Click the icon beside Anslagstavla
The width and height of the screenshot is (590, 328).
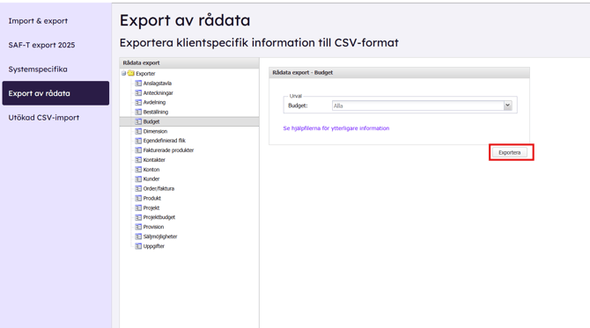(138, 84)
